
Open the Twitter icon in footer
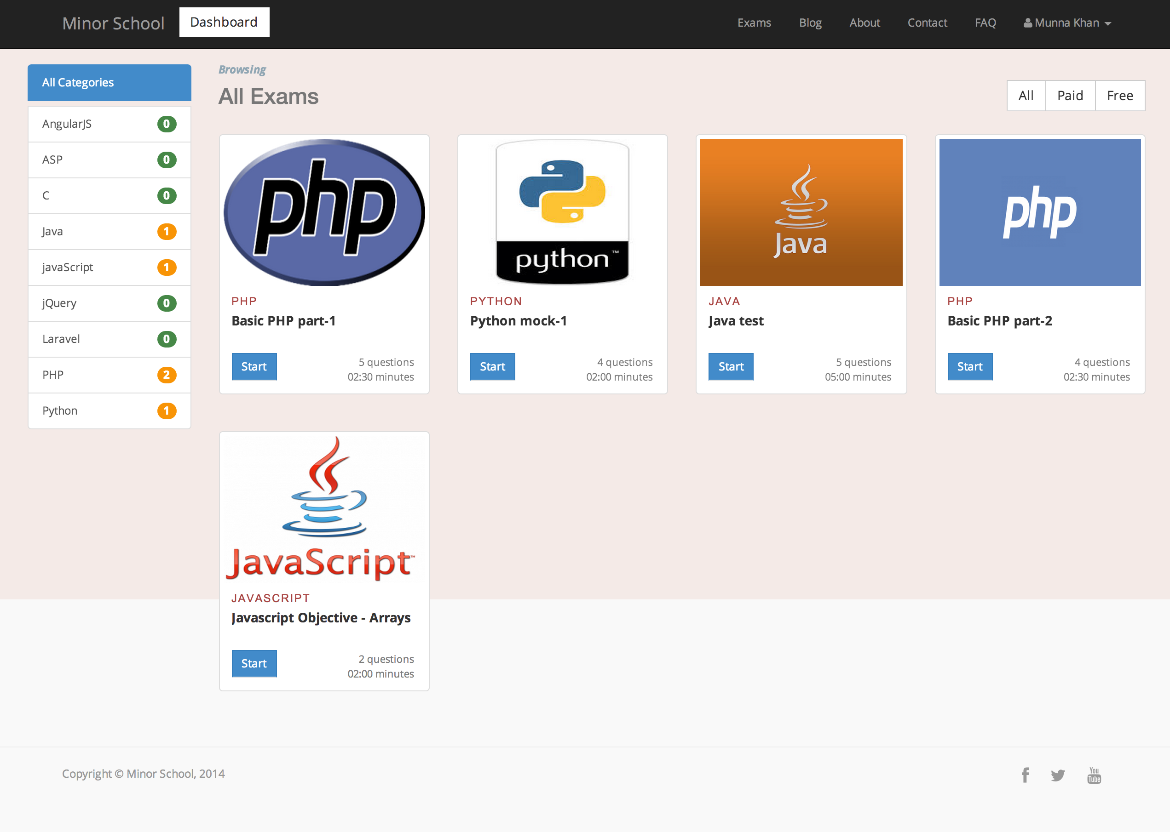point(1058,775)
